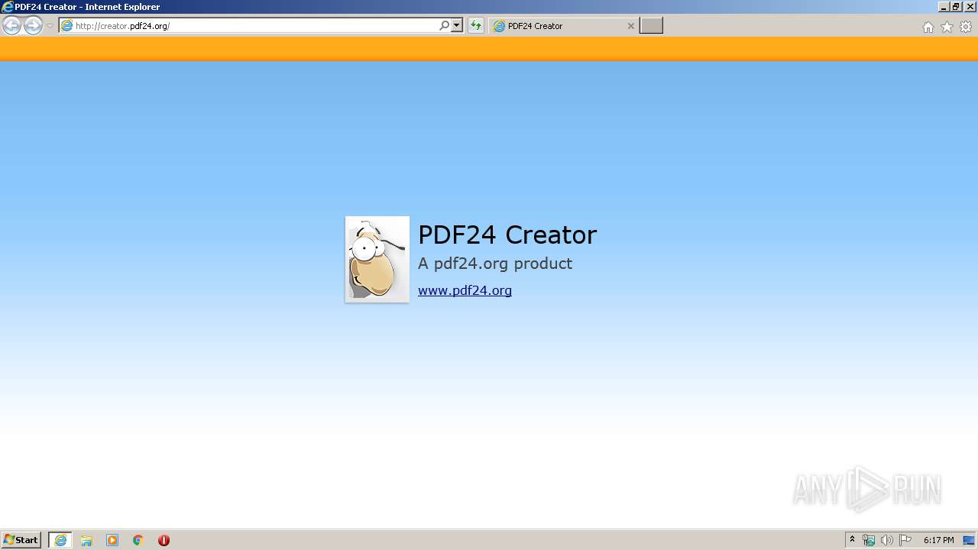Click Internet Explorer taskbar icon
The image size is (978, 550).
tap(60, 540)
